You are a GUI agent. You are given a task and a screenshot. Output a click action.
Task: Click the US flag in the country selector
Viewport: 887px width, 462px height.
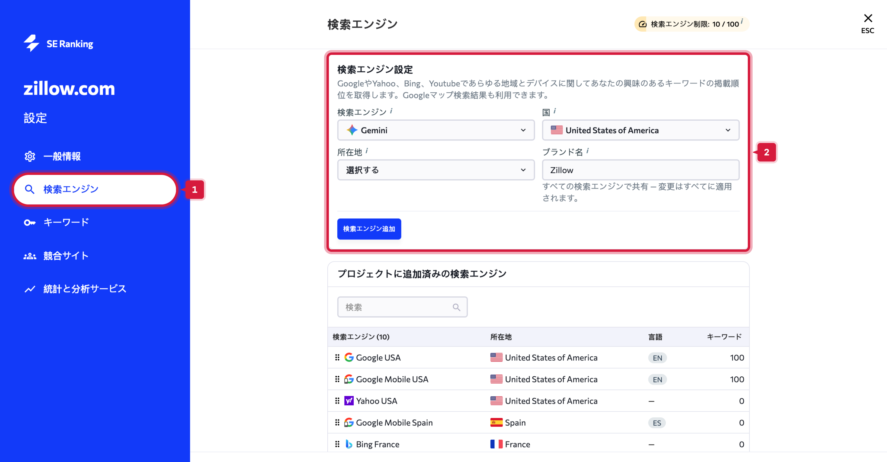pos(556,130)
